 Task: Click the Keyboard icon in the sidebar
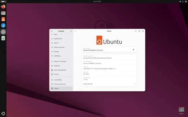[x=52, y=66]
